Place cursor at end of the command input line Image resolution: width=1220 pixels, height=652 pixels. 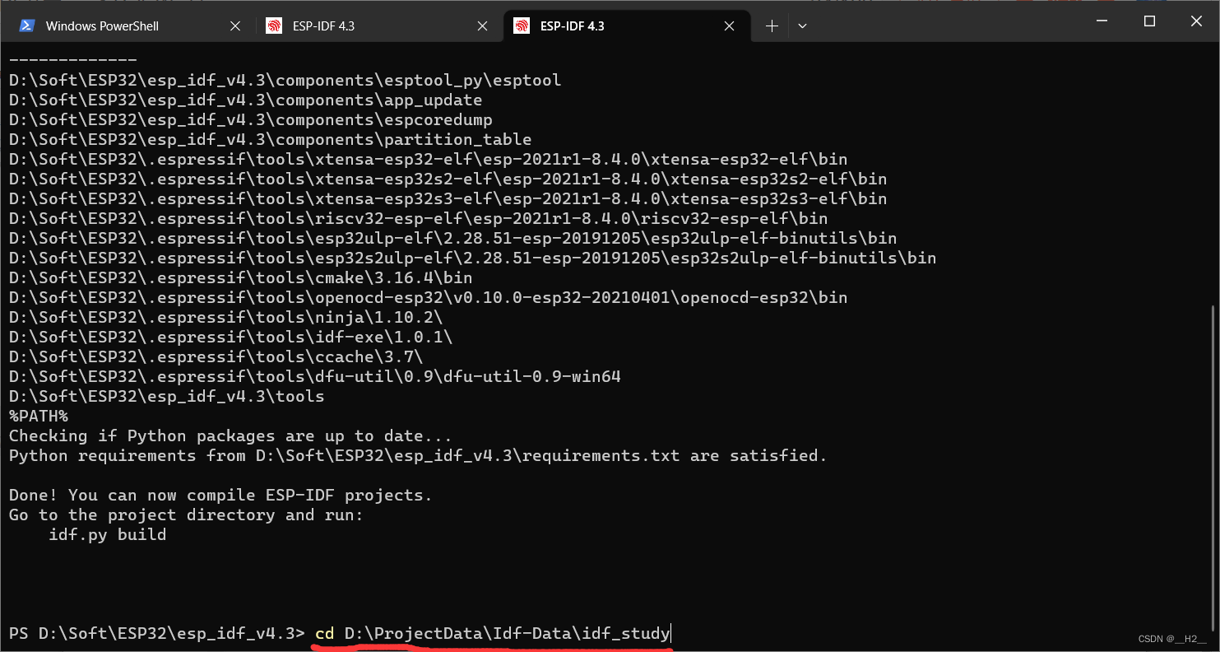coord(670,633)
